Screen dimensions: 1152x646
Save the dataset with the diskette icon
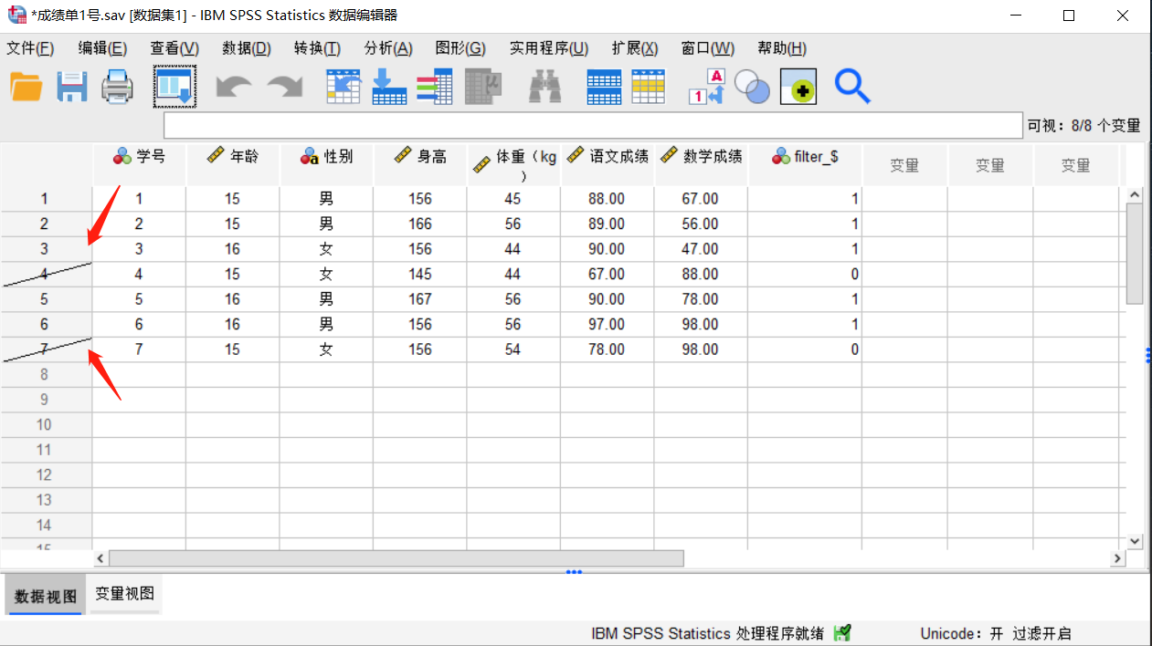[71, 86]
